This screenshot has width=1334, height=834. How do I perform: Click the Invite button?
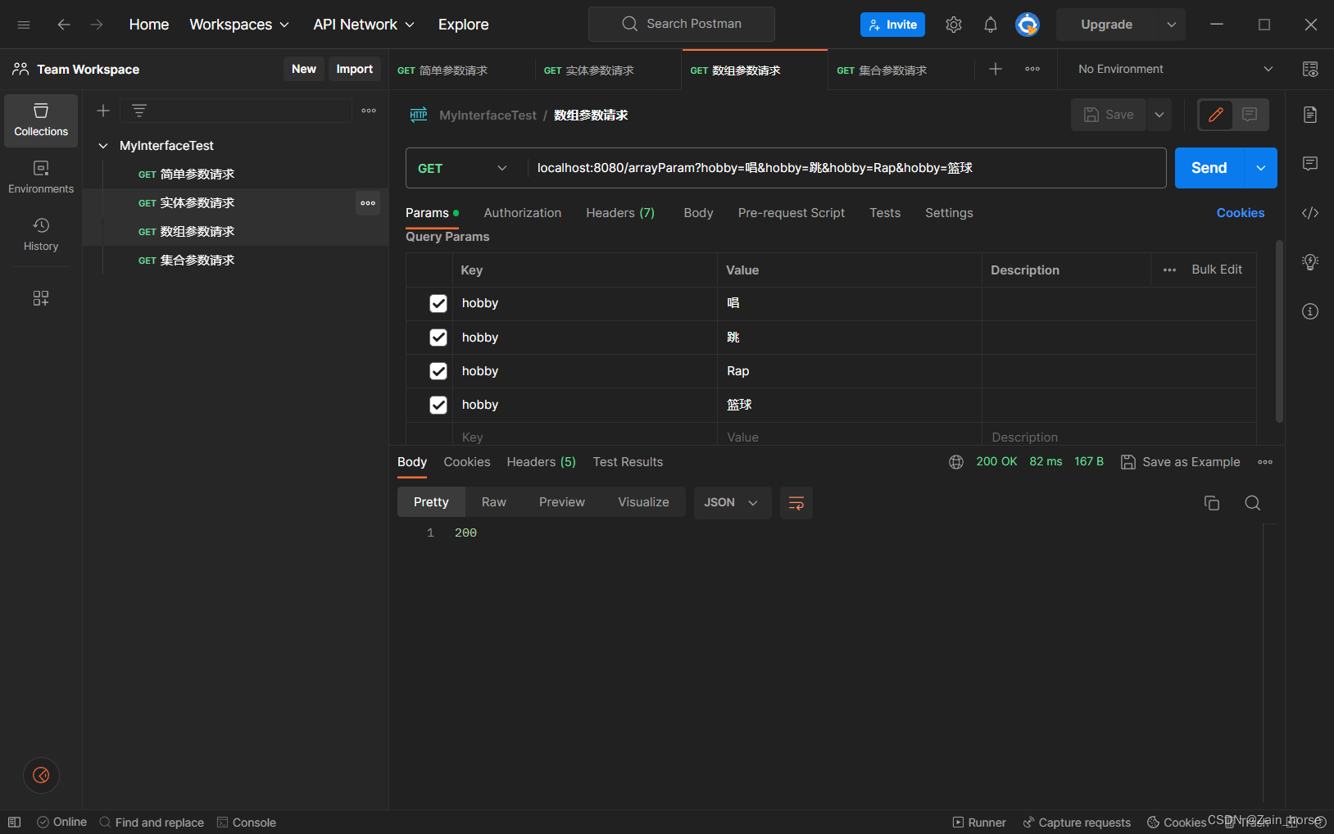892,25
